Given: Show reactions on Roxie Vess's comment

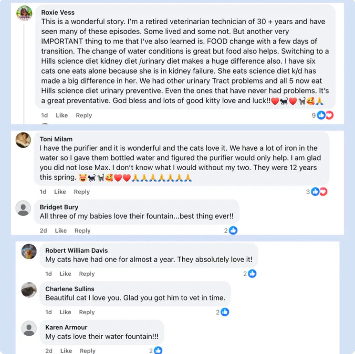Looking at the screenshot, I should pos(323,115).
